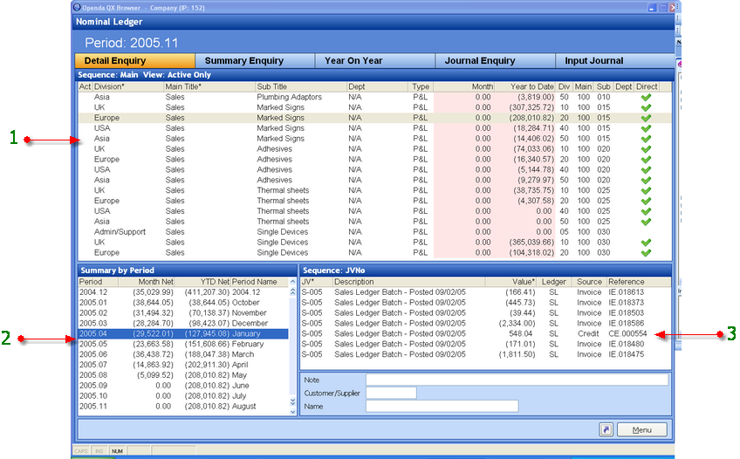Select the Asia Adhesives row
The width and height of the screenshot is (740, 459).
tap(374, 181)
